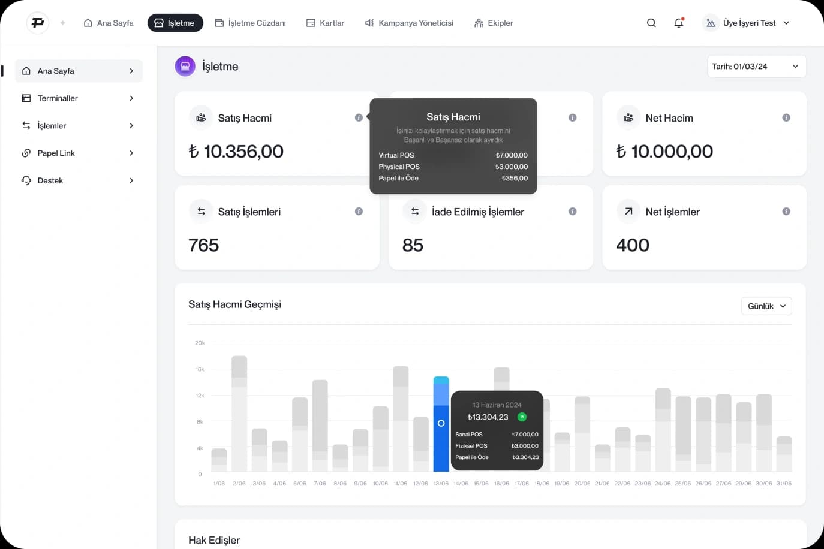
Task: Click the Physical POS row in tooltip
Action: pos(453,167)
